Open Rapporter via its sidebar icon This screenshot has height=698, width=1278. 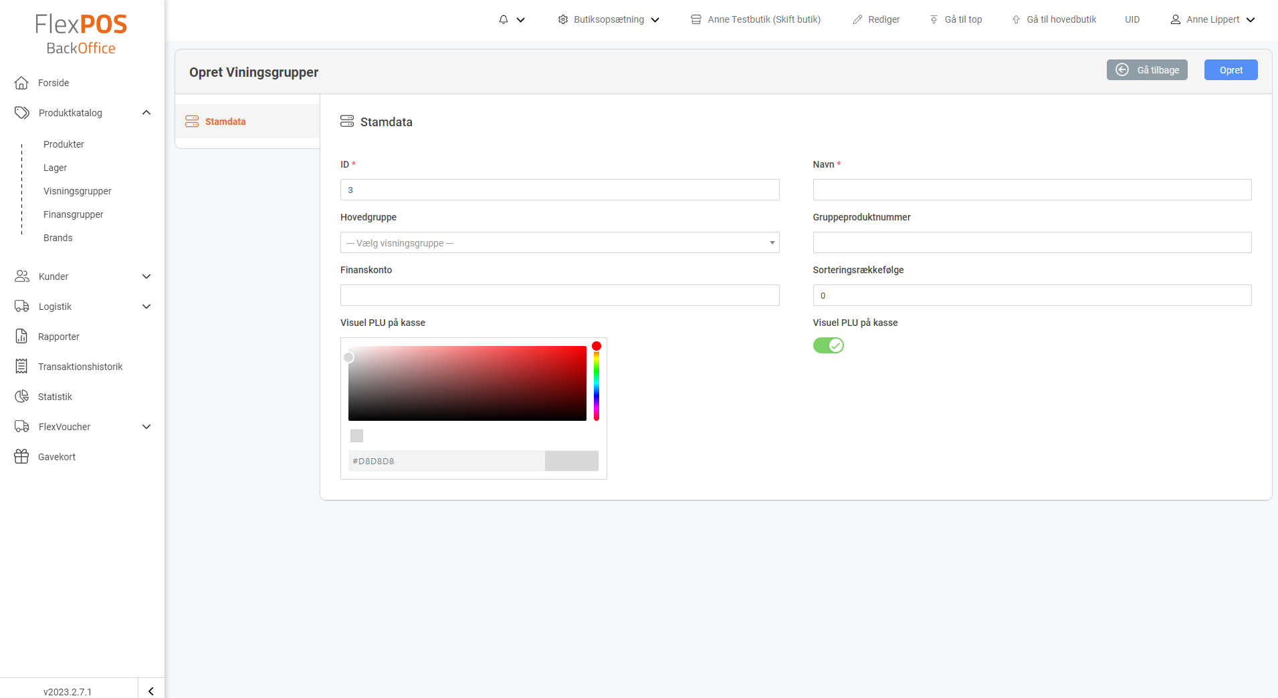click(22, 336)
